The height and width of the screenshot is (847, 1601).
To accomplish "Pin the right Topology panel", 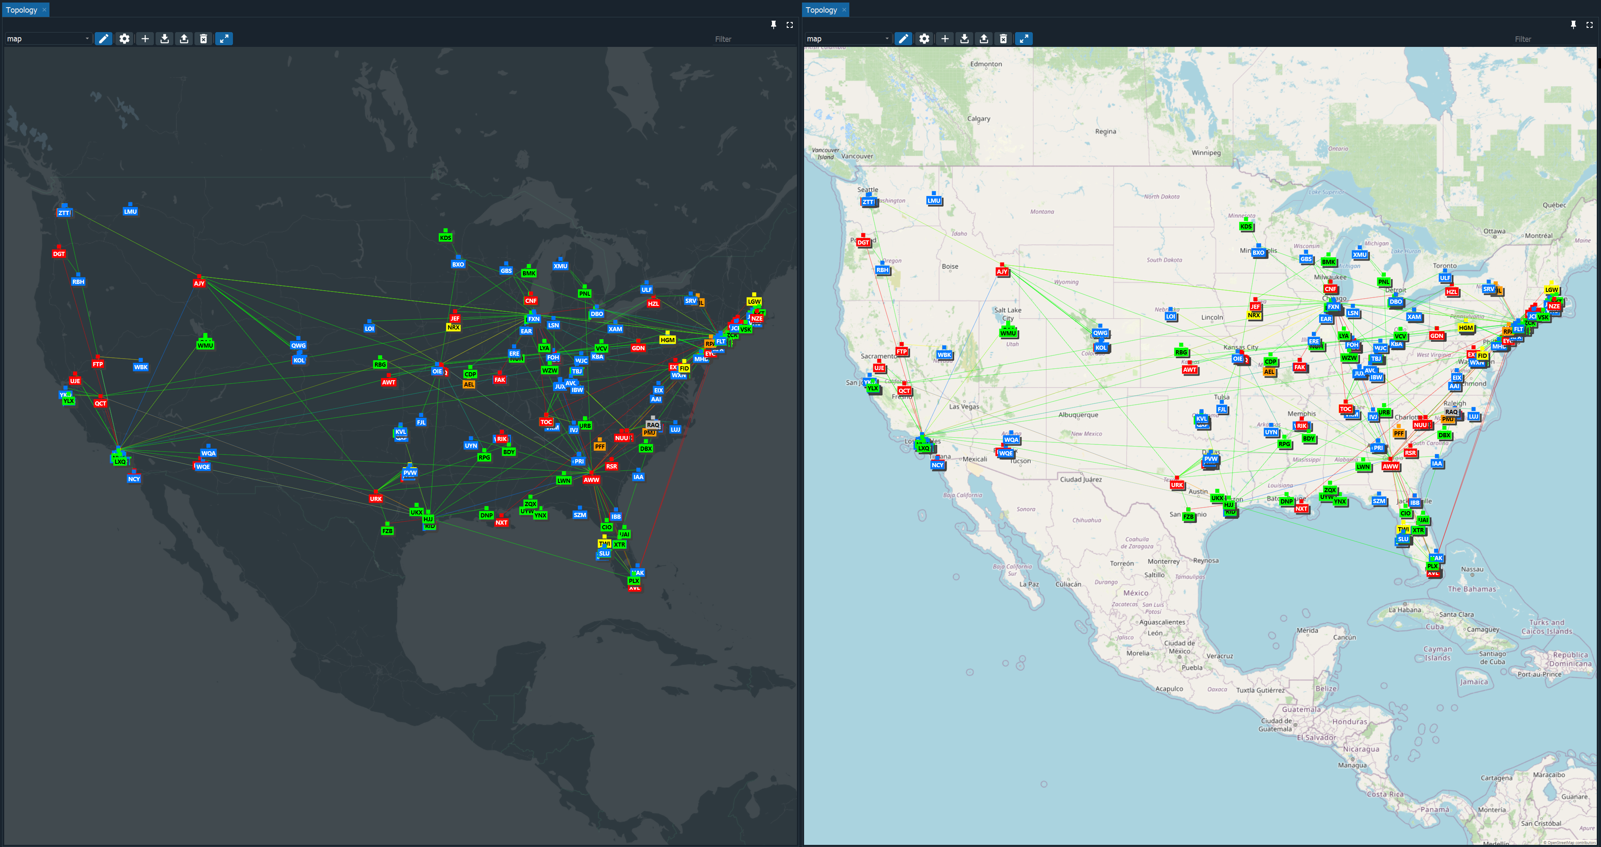I will tap(1574, 25).
